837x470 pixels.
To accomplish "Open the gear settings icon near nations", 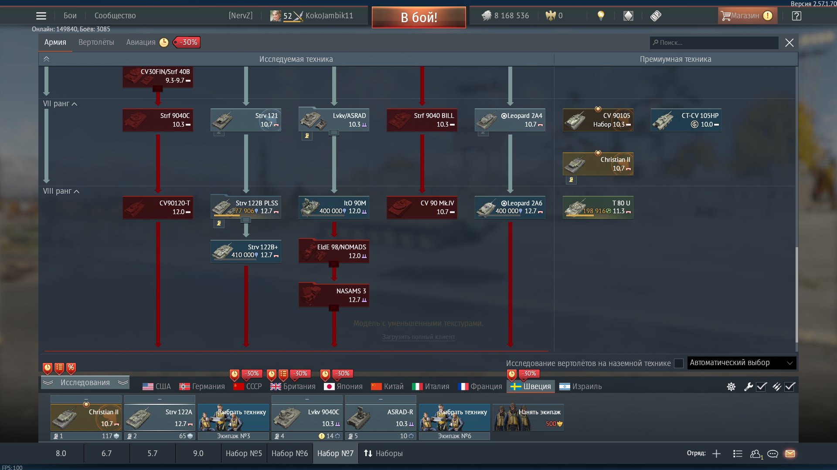I will click(x=731, y=386).
